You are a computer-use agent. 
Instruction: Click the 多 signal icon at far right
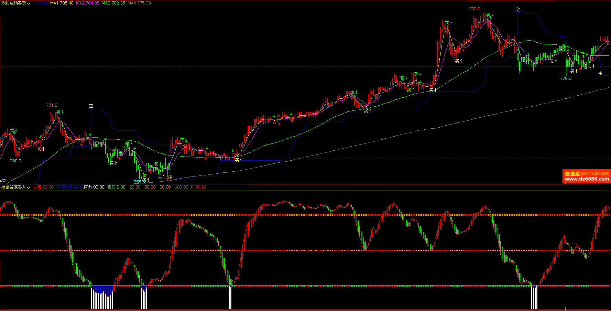[x=600, y=73]
